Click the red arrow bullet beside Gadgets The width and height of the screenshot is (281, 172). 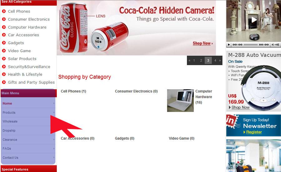[x=4, y=43]
